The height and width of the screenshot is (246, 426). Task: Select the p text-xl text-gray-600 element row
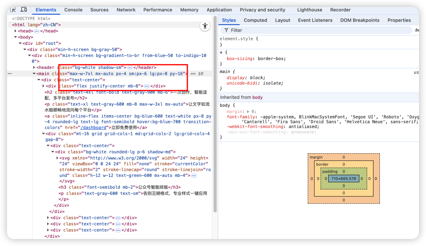(x=127, y=107)
